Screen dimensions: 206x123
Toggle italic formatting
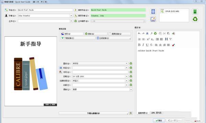[x=143, y=45]
